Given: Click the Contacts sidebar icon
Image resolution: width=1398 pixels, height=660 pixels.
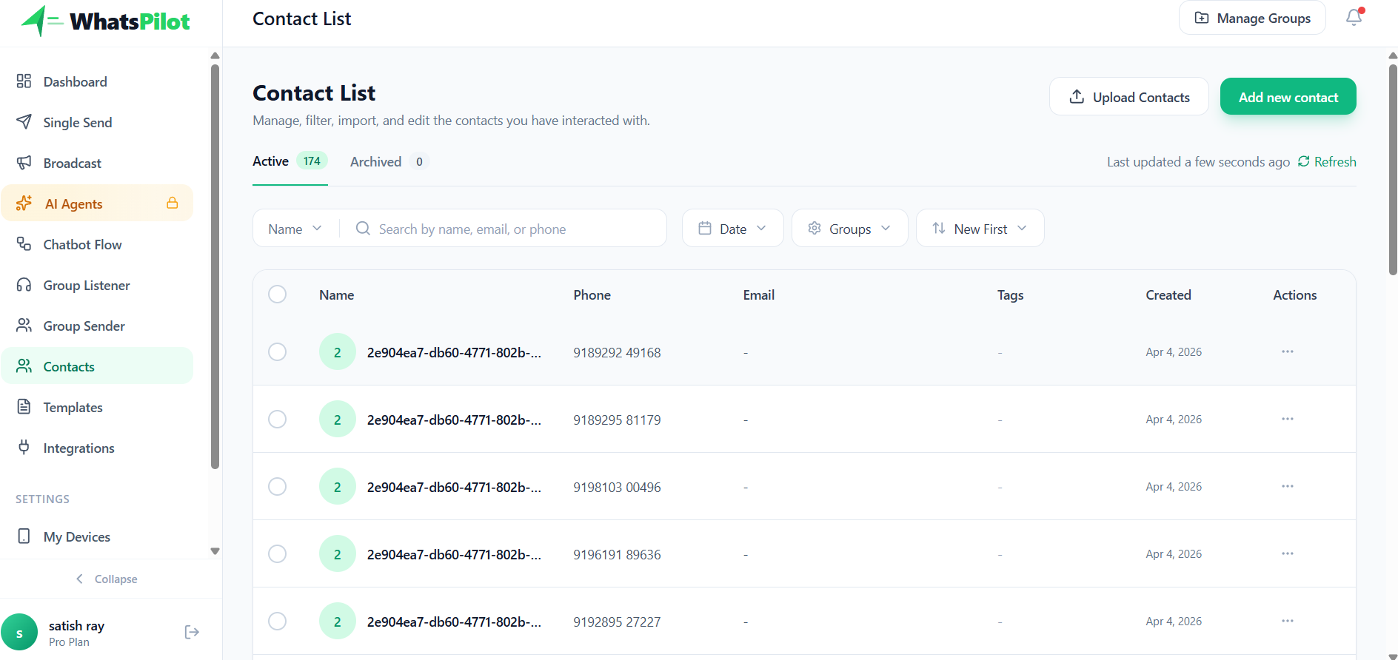Looking at the screenshot, I should click(24, 366).
